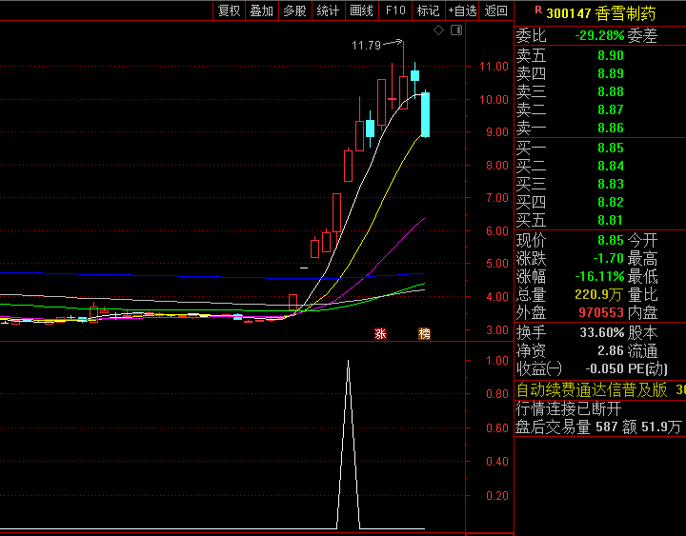Click 返回 to go back
The height and width of the screenshot is (536, 686).
[x=495, y=11]
